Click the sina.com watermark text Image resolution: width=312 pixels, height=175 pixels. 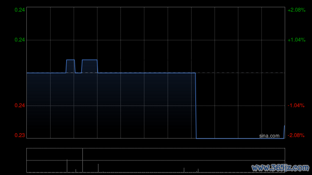click(x=269, y=136)
